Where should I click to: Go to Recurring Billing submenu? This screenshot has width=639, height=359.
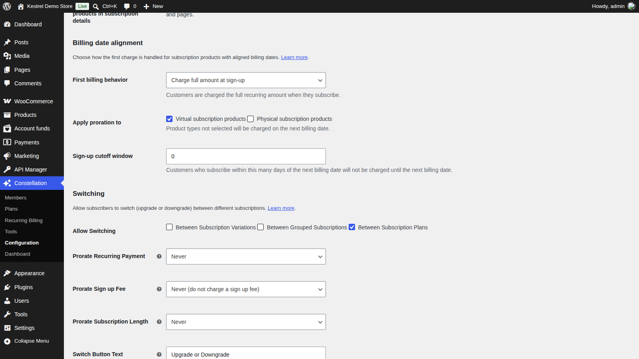pyautogui.click(x=24, y=221)
